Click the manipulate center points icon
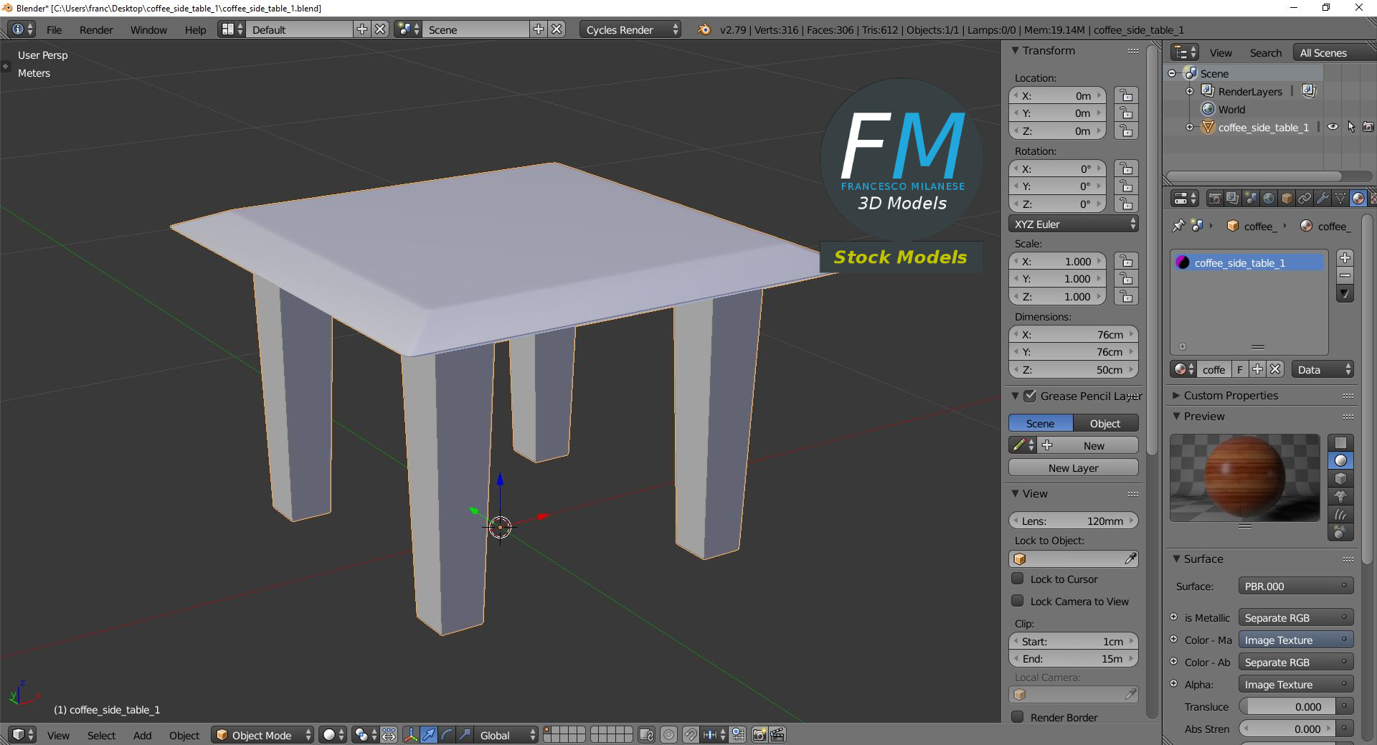 [389, 735]
